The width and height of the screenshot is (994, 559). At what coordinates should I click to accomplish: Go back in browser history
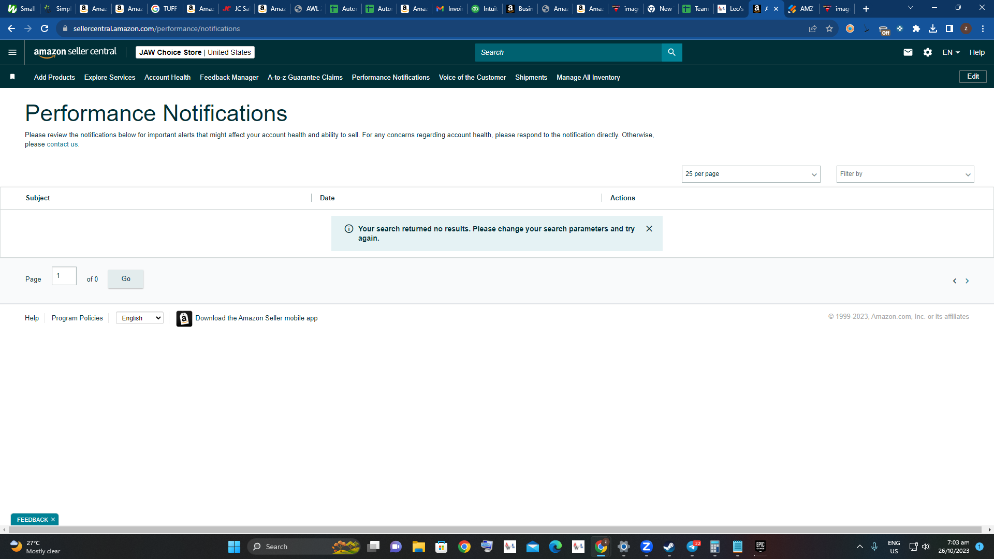[11, 28]
